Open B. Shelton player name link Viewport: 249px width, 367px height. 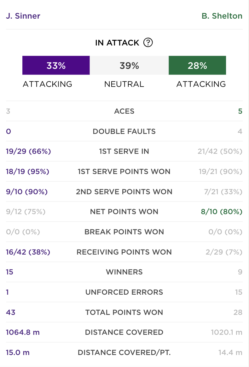222,16
